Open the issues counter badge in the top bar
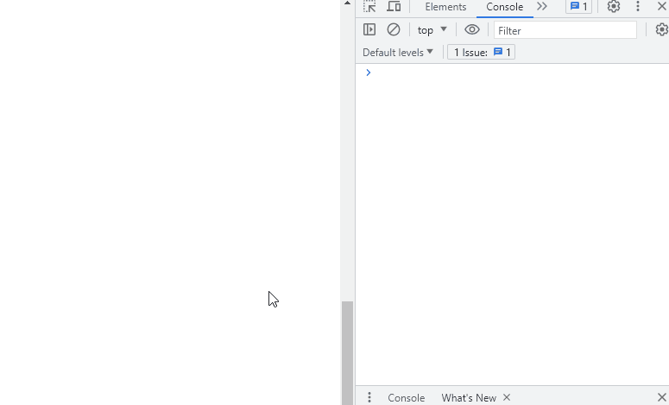This screenshot has height=405, width=669. point(578,6)
